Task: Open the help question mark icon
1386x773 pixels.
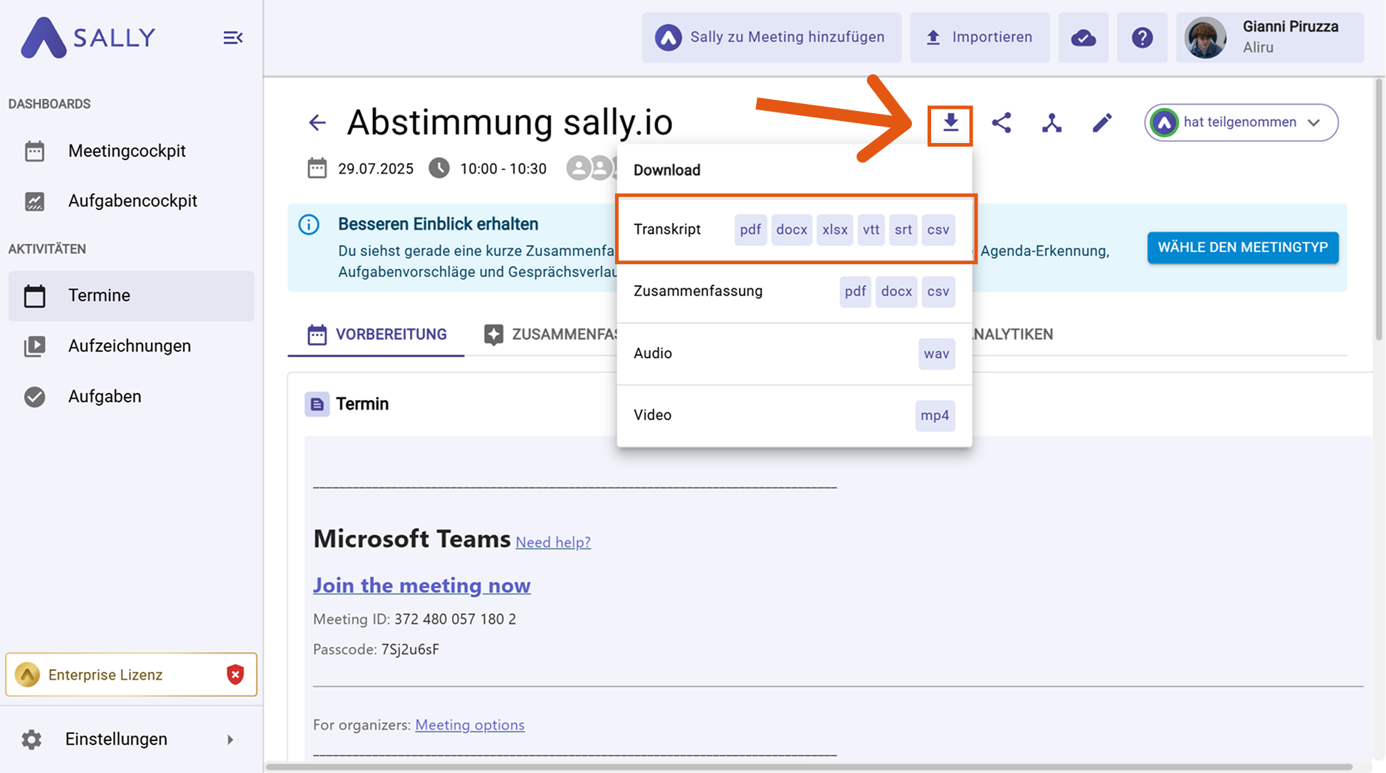Action: [x=1142, y=38]
